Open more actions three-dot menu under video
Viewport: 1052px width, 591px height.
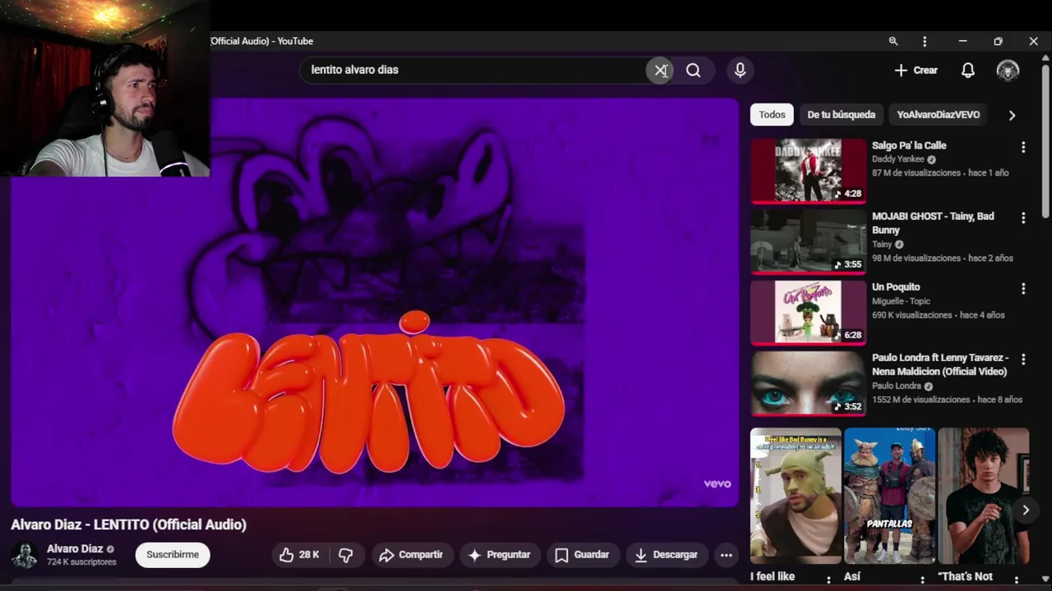tap(727, 555)
